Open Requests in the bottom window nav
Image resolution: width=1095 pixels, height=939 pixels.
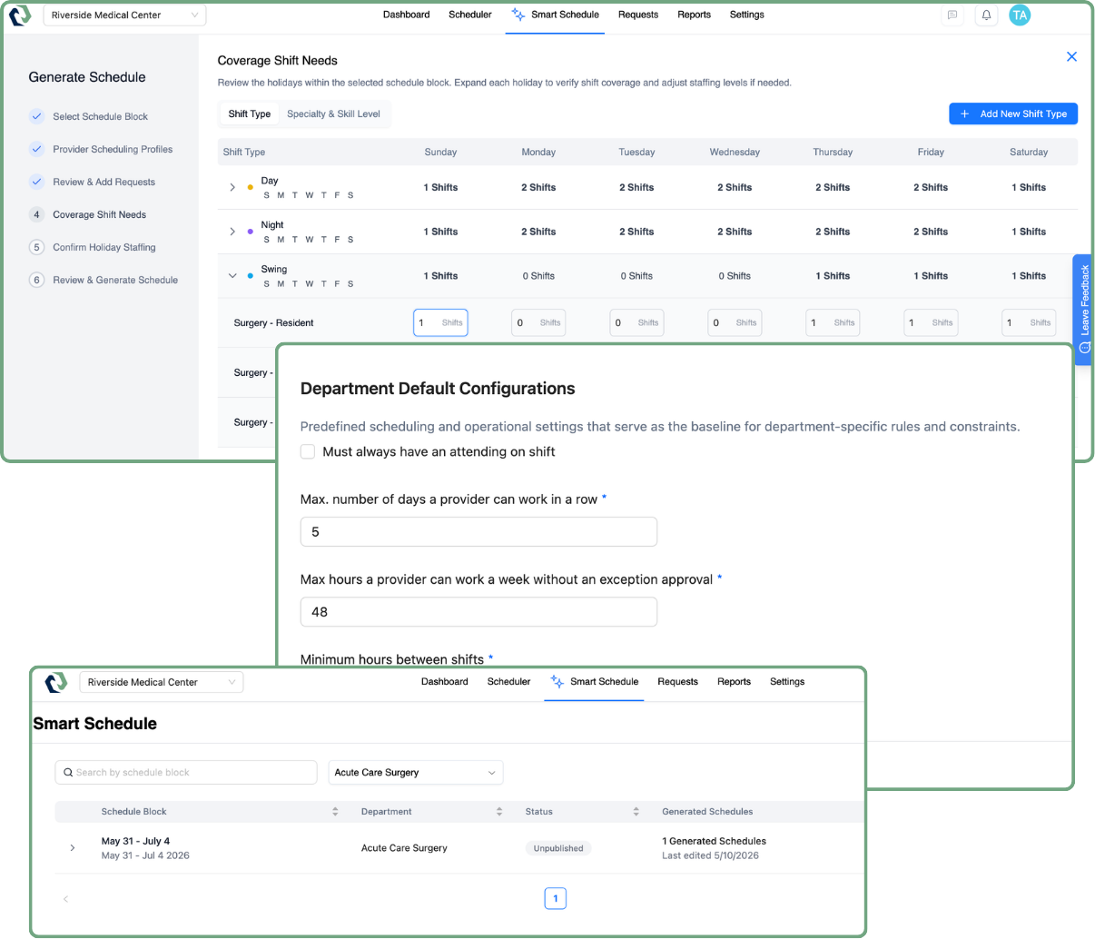[x=677, y=682]
